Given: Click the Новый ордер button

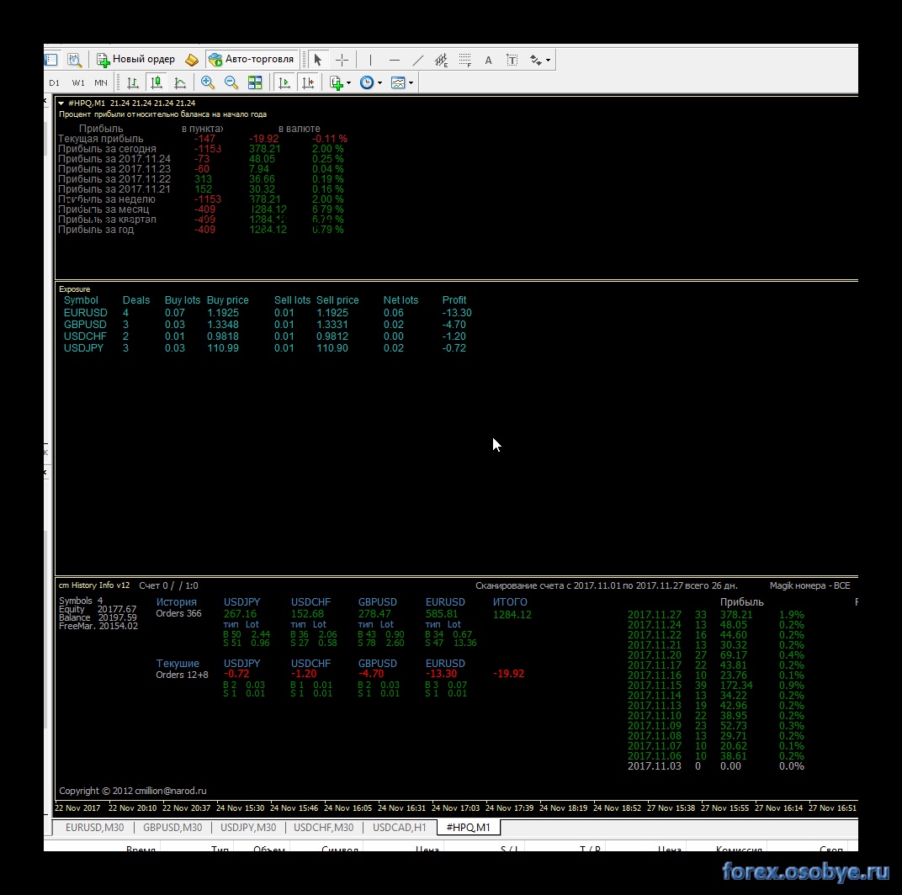Looking at the screenshot, I should [135, 59].
